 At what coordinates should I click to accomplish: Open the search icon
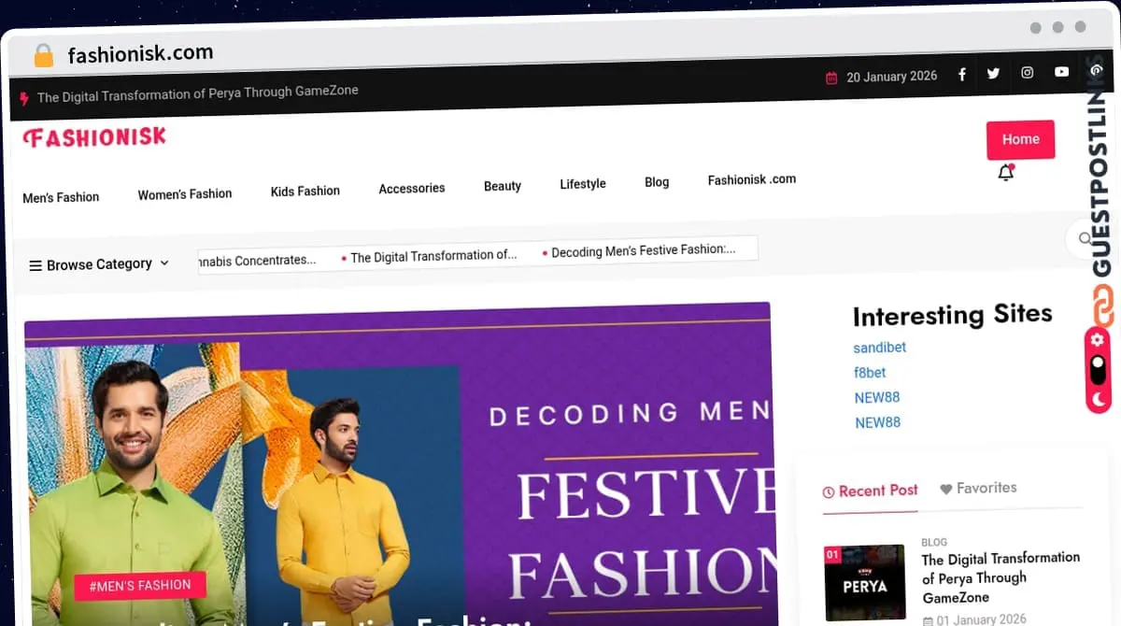tap(1086, 240)
